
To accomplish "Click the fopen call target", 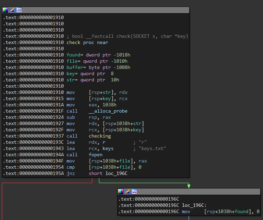I will point(96,155).
